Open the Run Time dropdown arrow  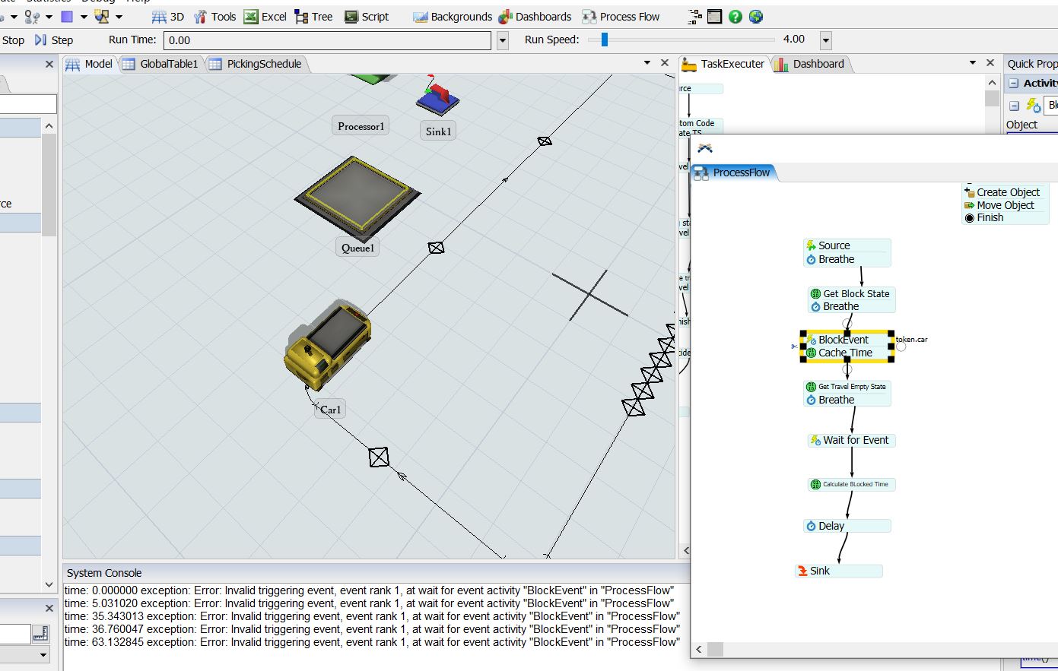click(x=502, y=40)
